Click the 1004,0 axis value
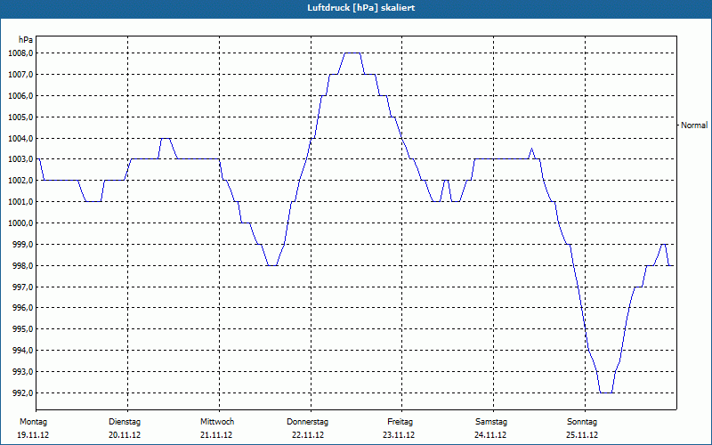712x445 pixels. [x=20, y=138]
